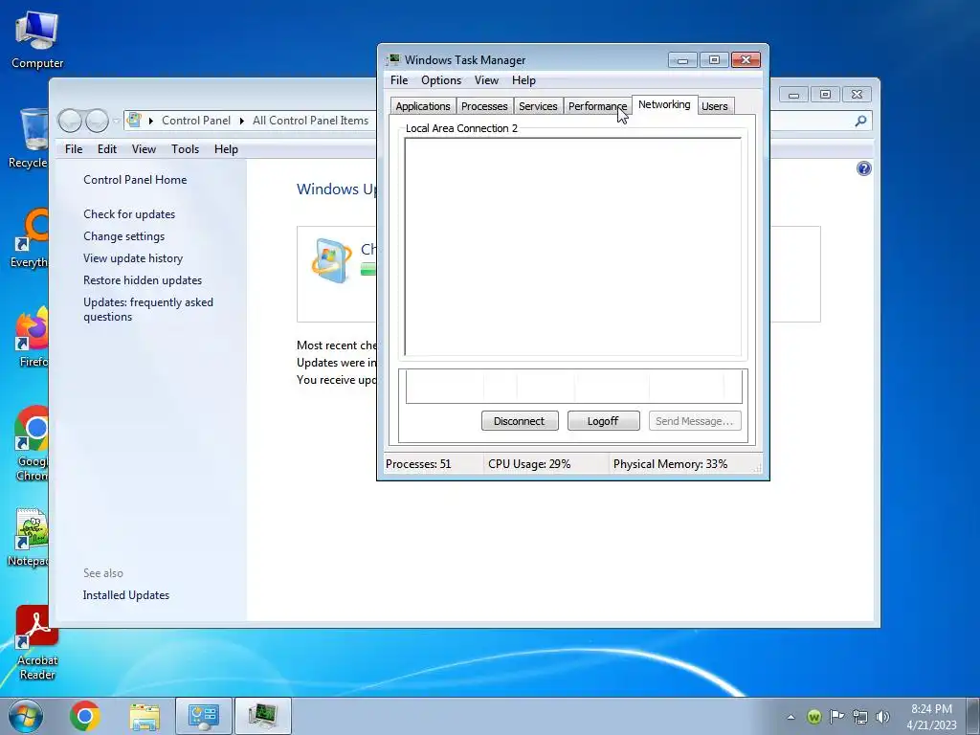Open Acrobat Reader desktop shortcut
980x735 pixels.
click(x=37, y=642)
